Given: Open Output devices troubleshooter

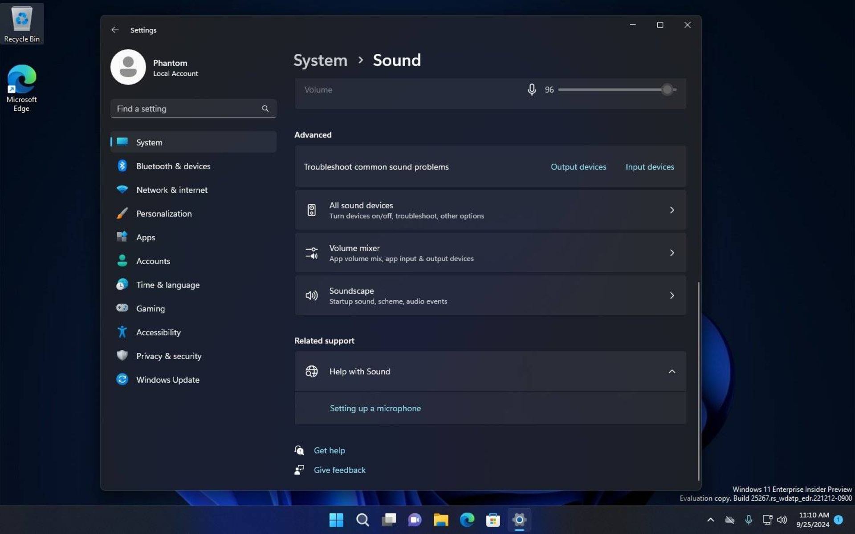Looking at the screenshot, I should [578, 166].
